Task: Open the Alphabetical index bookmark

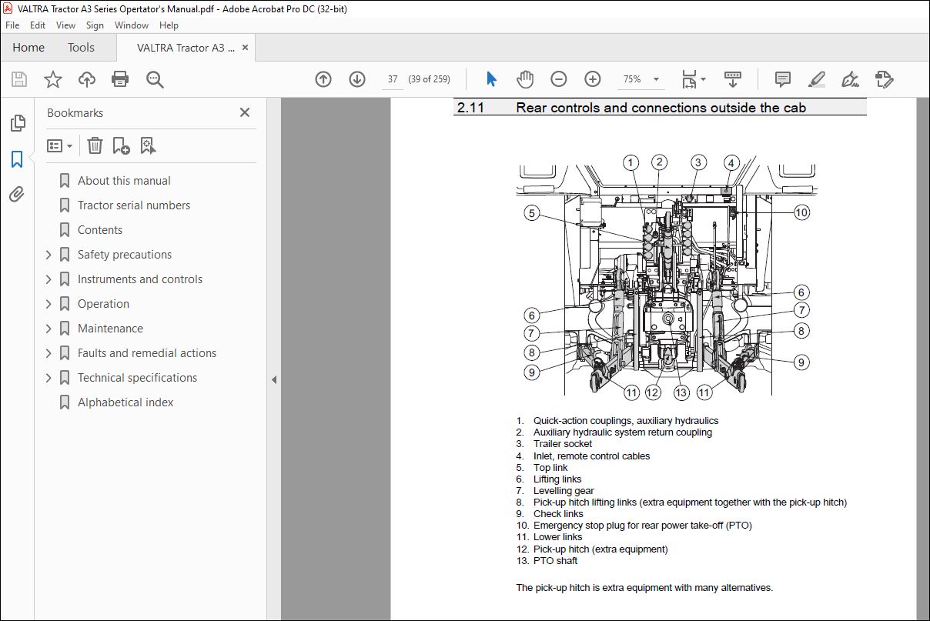Action: tap(125, 402)
